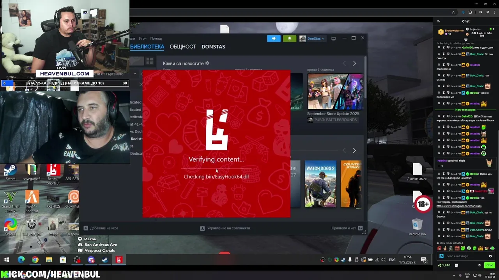The width and height of the screenshot is (499, 280).
Task: Open Steam notifications bell
Action: [289, 38]
